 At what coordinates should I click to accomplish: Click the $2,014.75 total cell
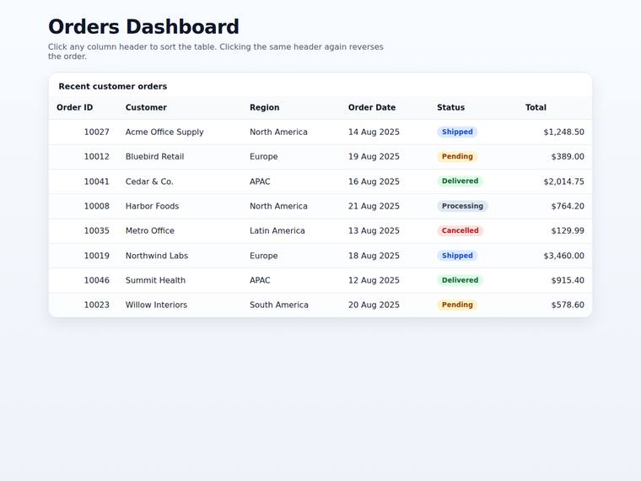coord(555,181)
